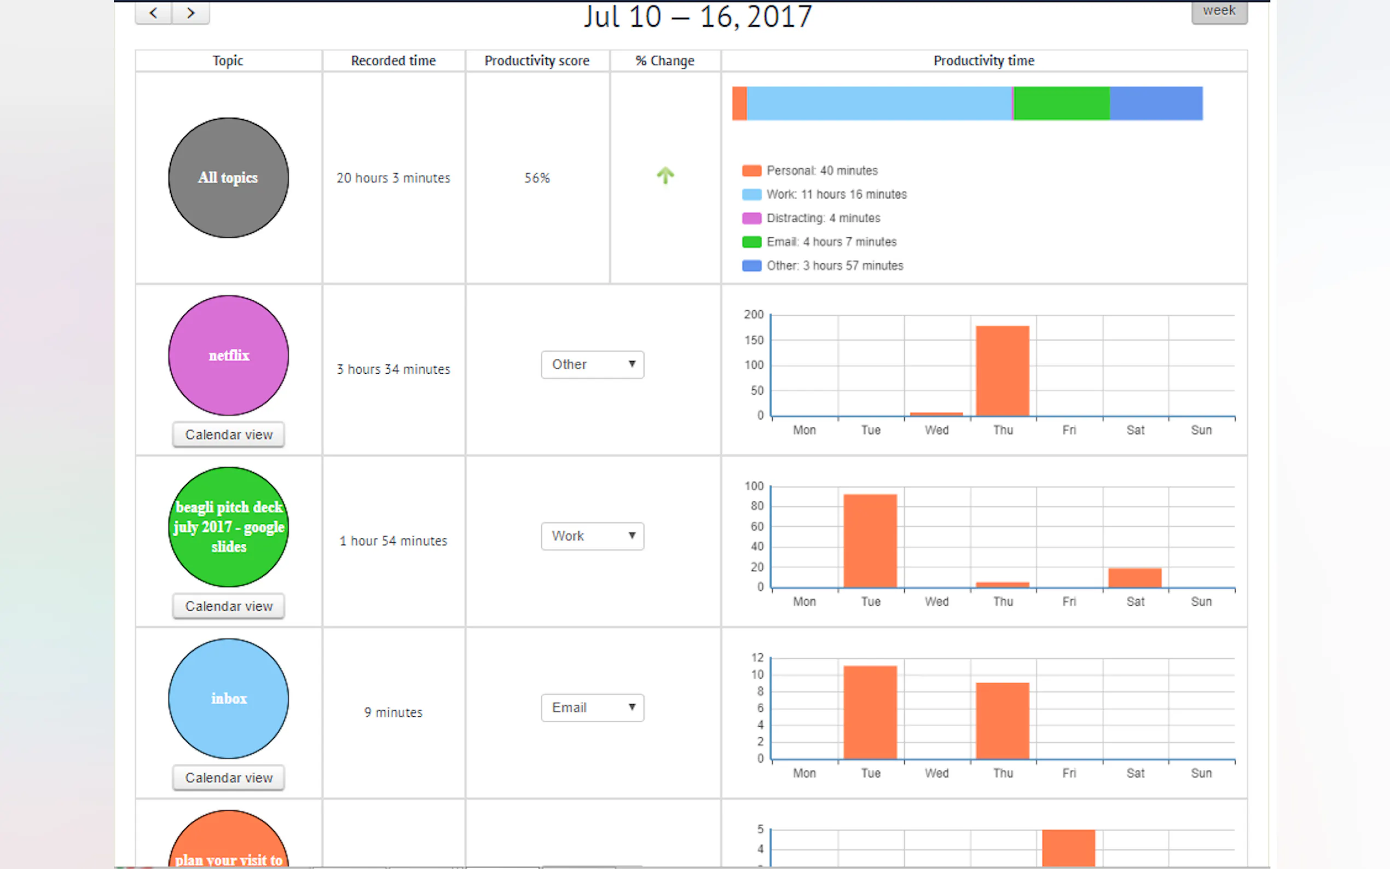
Task: Open the beagli pitch deck Work dropdown
Action: point(592,536)
